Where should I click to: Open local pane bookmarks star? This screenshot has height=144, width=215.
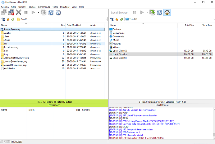(x=117, y=19)
